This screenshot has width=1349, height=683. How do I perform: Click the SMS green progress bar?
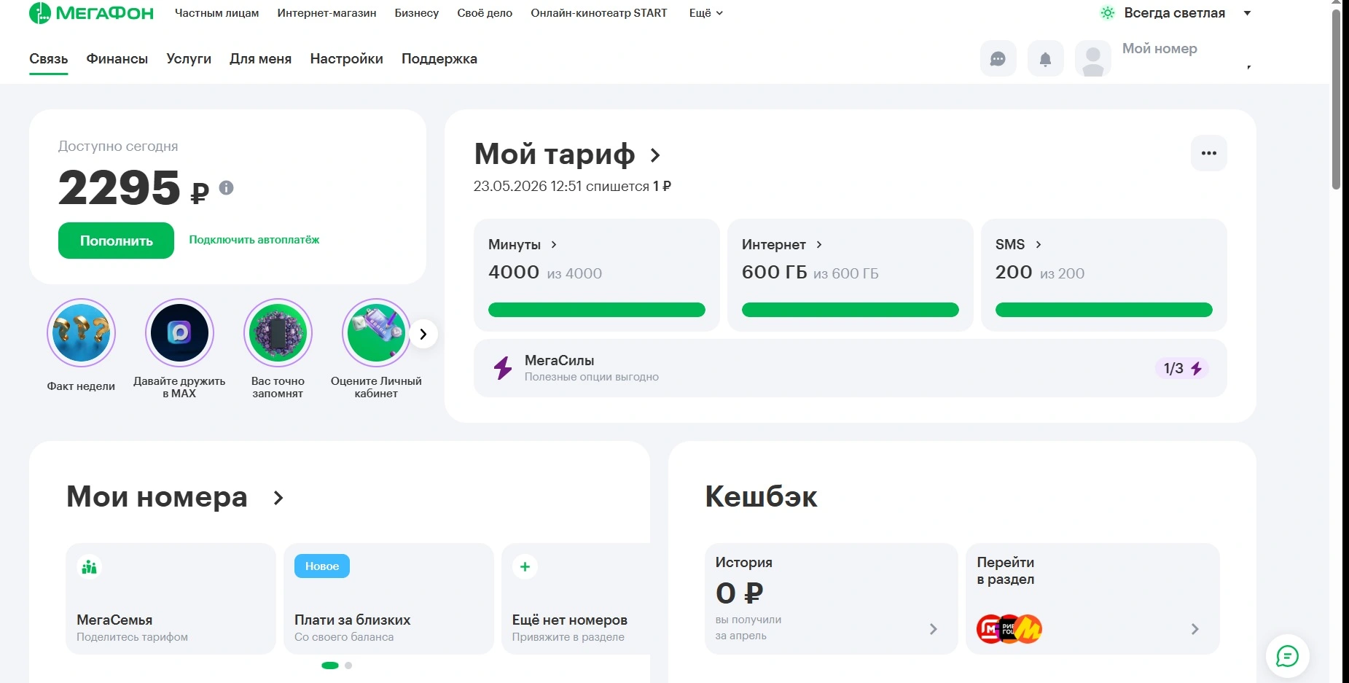click(x=1104, y=310)
